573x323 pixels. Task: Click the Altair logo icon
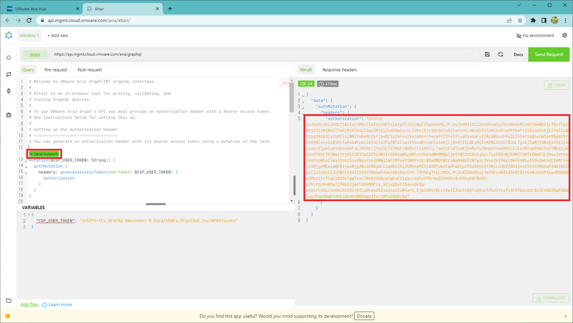click(8, 35)
